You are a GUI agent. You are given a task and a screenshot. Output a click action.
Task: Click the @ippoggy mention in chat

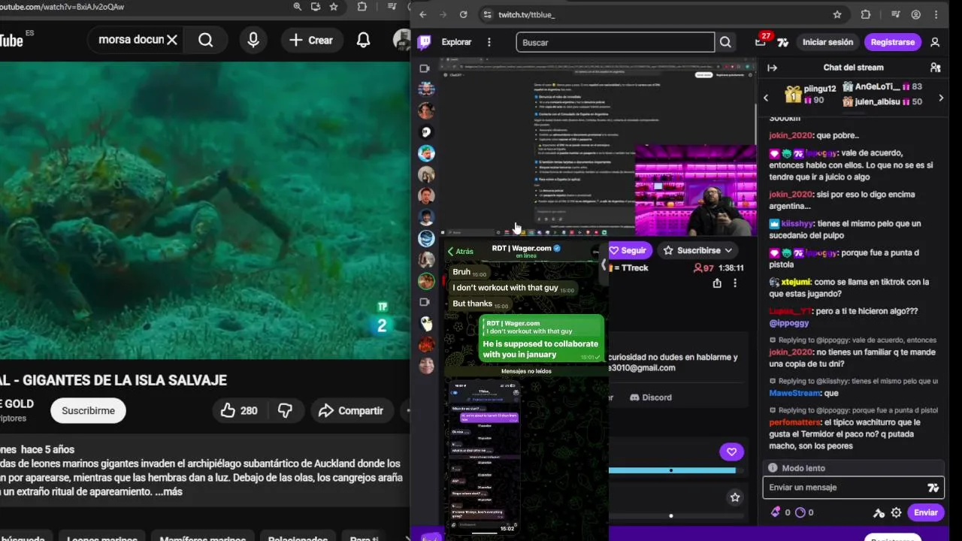point(788,323)
